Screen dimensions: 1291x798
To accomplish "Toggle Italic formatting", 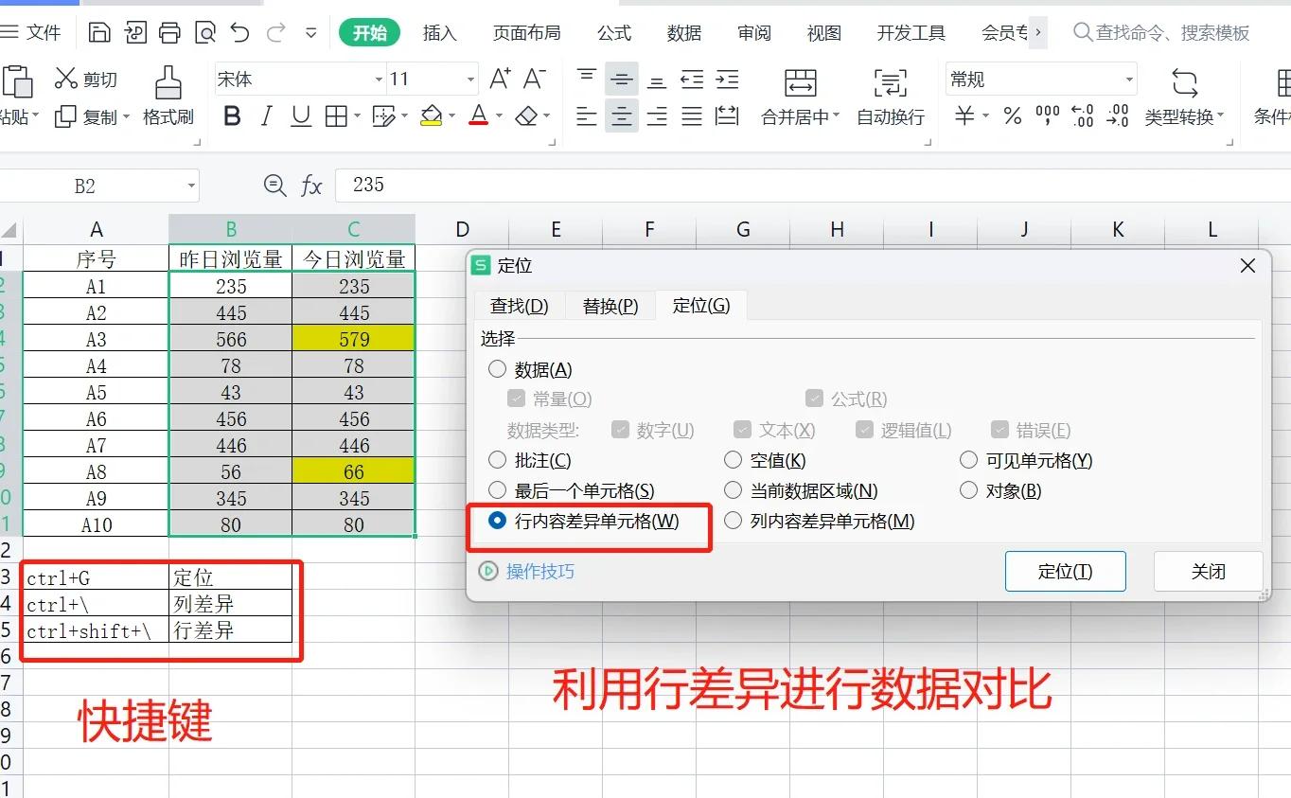I will [x=266, y=116].
